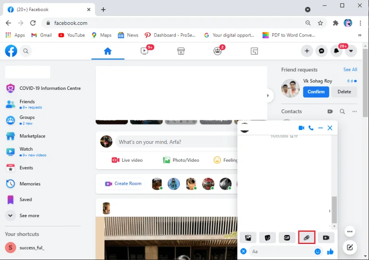Click the page vertical scrollbar
This screenshot has height=260, width=369.
(x=365, y=83)
